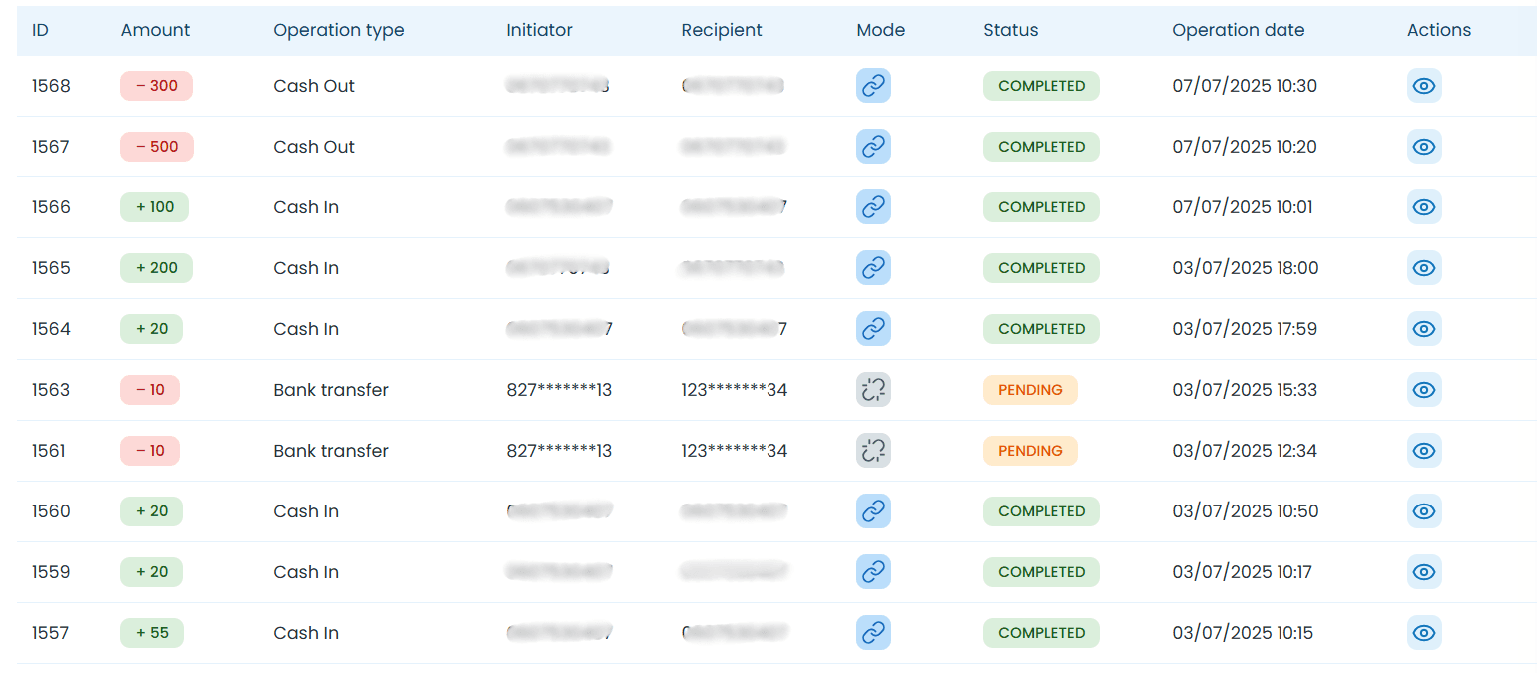
Task: Sort by Amount column header
Action: pyautogui.click(x=155, y=30)
